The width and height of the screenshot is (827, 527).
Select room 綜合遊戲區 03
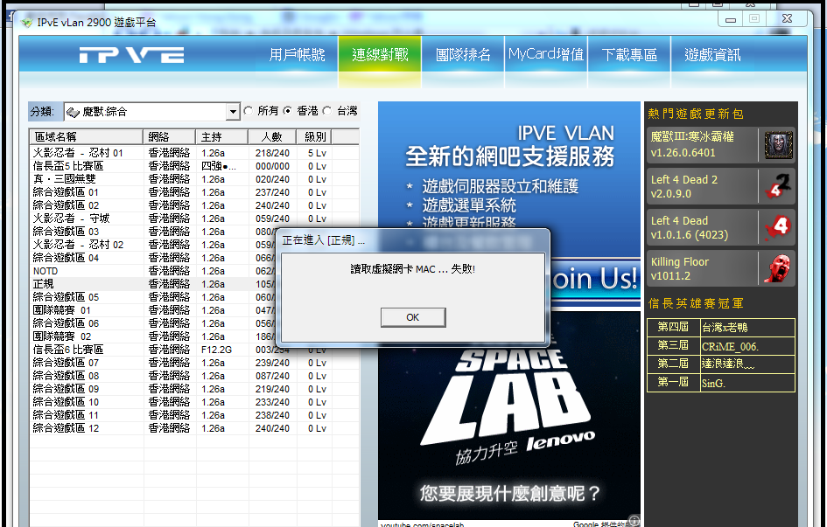point(153,232)
